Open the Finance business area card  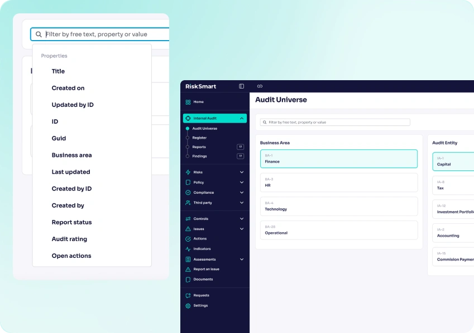(338, 158)
